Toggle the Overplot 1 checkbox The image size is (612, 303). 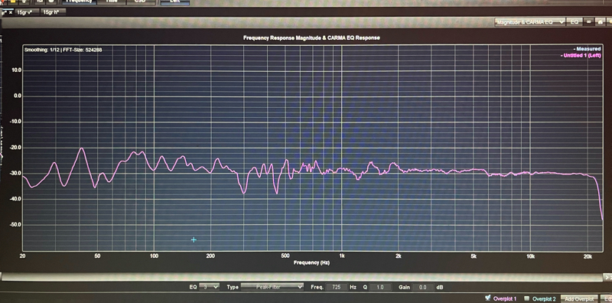click(x=488, y=298)
